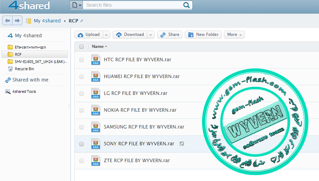Click the 4shared logo
The height and width of the screenshot is (181, 319).
point(29,5)
